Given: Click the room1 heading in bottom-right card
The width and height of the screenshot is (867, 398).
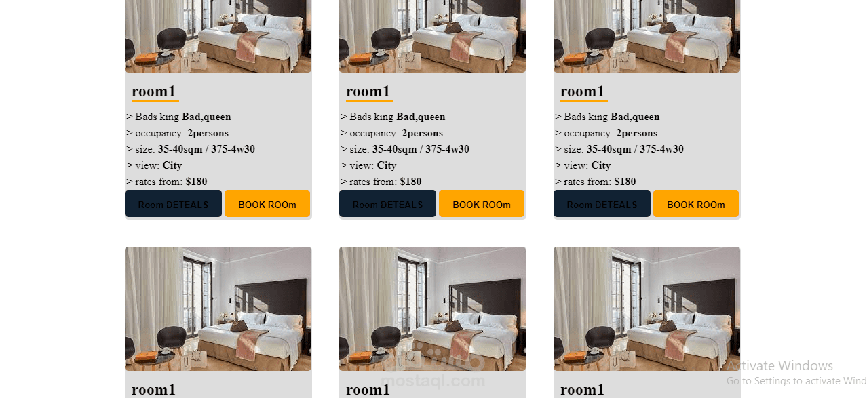Looking at the screenshot, I should 583,390.
